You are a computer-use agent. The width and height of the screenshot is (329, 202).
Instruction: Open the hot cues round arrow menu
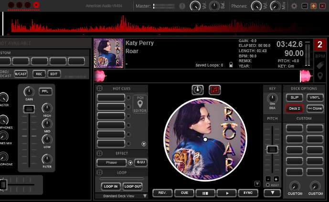click(x=144, y=144)
